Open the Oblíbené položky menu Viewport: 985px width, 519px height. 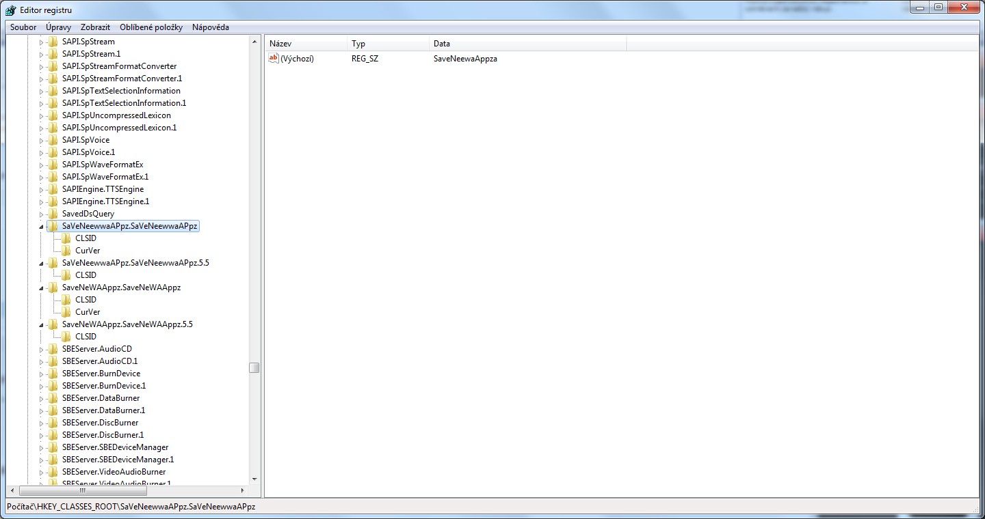(151, 27)
